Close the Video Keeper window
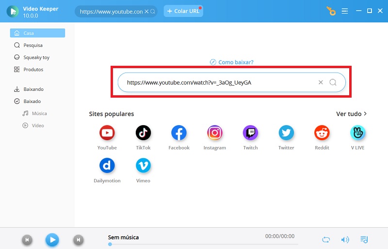The height and width of the screenshot is (249, 388). click(380, 11)
